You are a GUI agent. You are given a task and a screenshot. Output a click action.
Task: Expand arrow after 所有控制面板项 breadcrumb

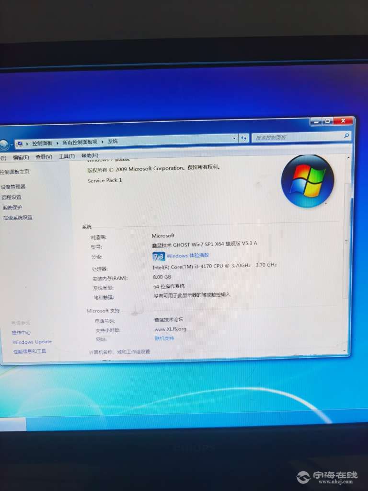tap(103, 141)
